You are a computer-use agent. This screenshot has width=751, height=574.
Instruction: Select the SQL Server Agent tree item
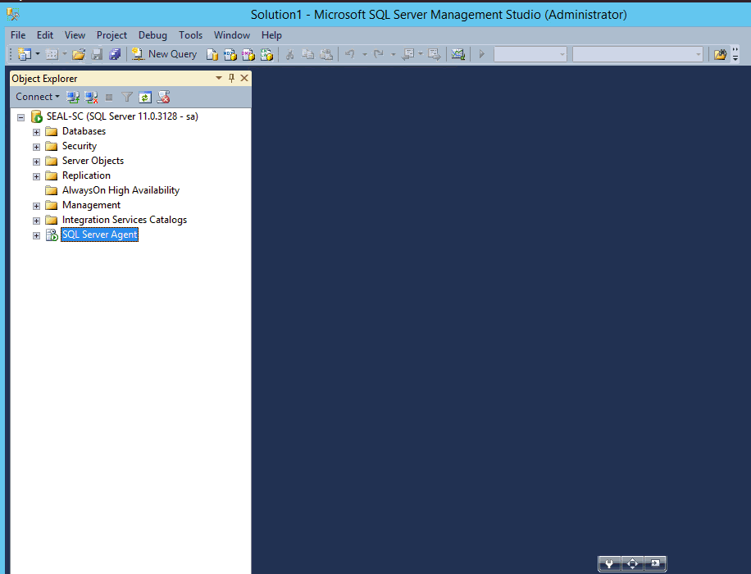(100, 235)
